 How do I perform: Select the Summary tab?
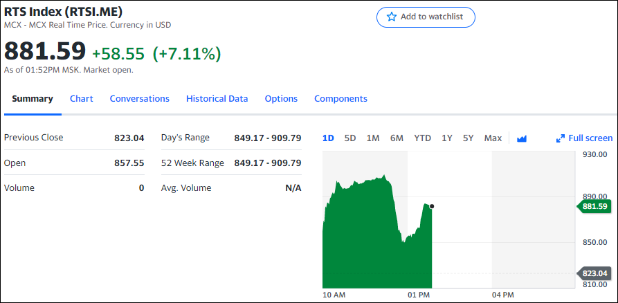click(x=33, y=99)
